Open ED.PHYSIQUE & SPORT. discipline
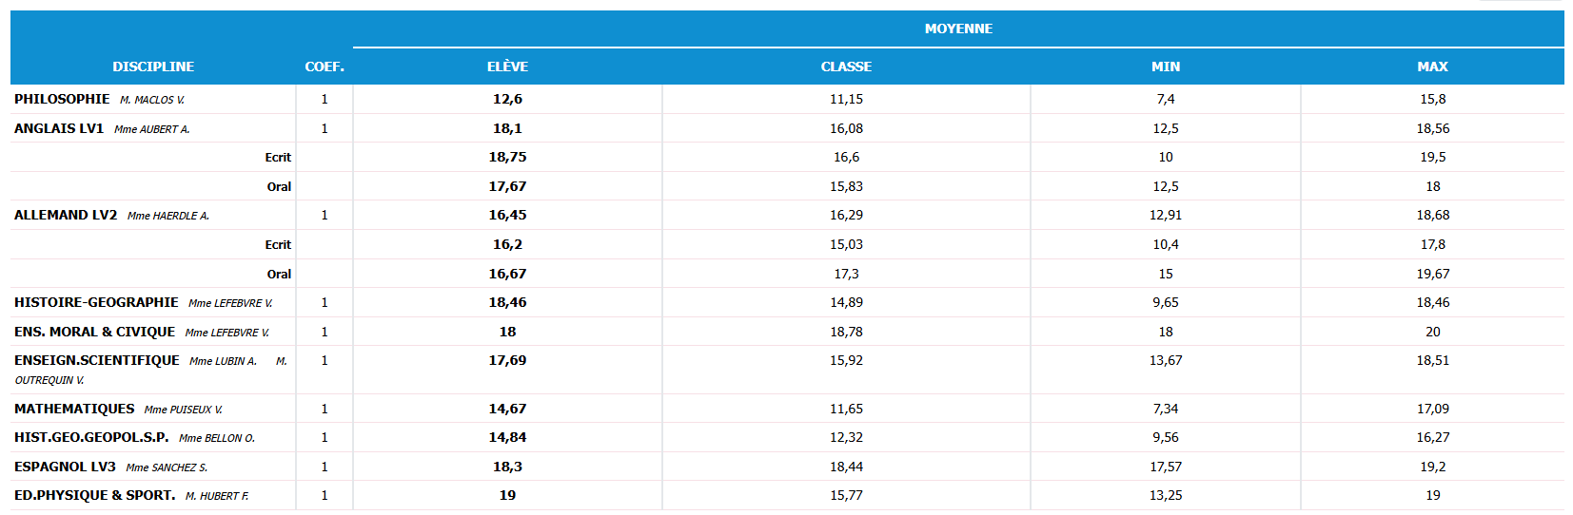The width and height of the screenshot is (1573, 515). click(x=94, y=495)
